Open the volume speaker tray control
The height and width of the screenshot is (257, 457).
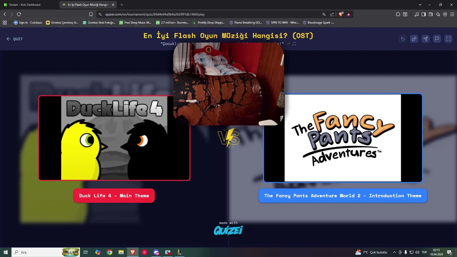click(x=417, y=252)
